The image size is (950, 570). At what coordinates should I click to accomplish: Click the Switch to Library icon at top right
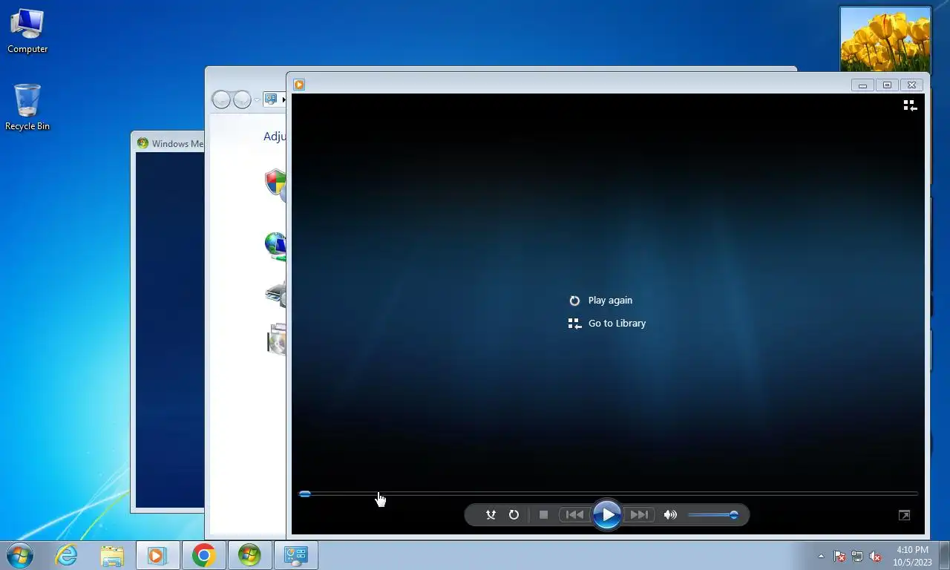[910, 105]
